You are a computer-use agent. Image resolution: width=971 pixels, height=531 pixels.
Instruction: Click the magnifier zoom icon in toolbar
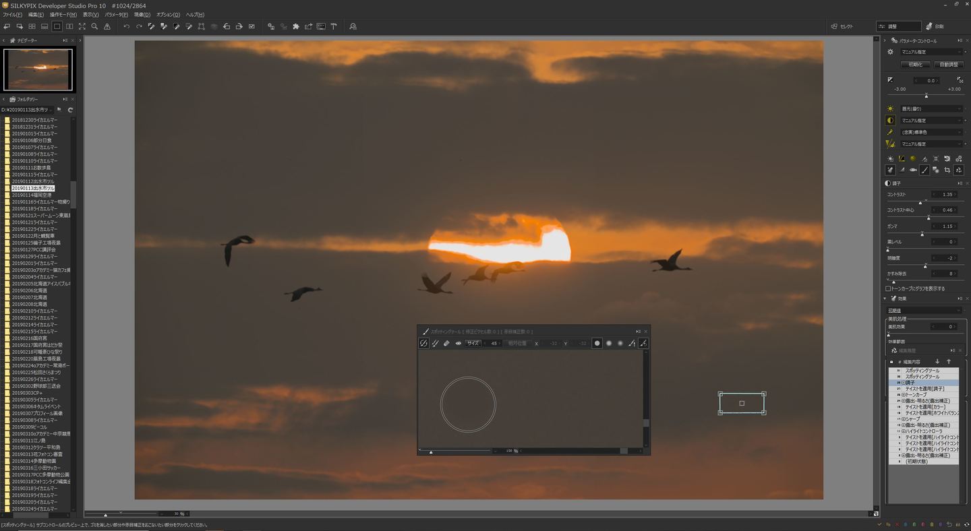pos(94,26)
